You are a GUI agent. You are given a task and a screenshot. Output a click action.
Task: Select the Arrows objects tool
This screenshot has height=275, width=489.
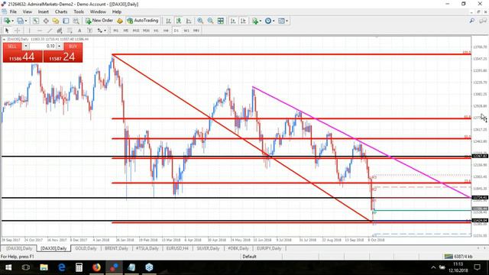(100, 31)
